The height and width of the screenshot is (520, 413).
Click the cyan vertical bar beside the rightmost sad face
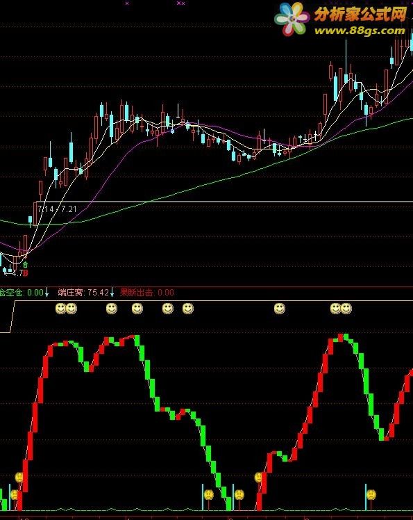(x=366, y=497)
